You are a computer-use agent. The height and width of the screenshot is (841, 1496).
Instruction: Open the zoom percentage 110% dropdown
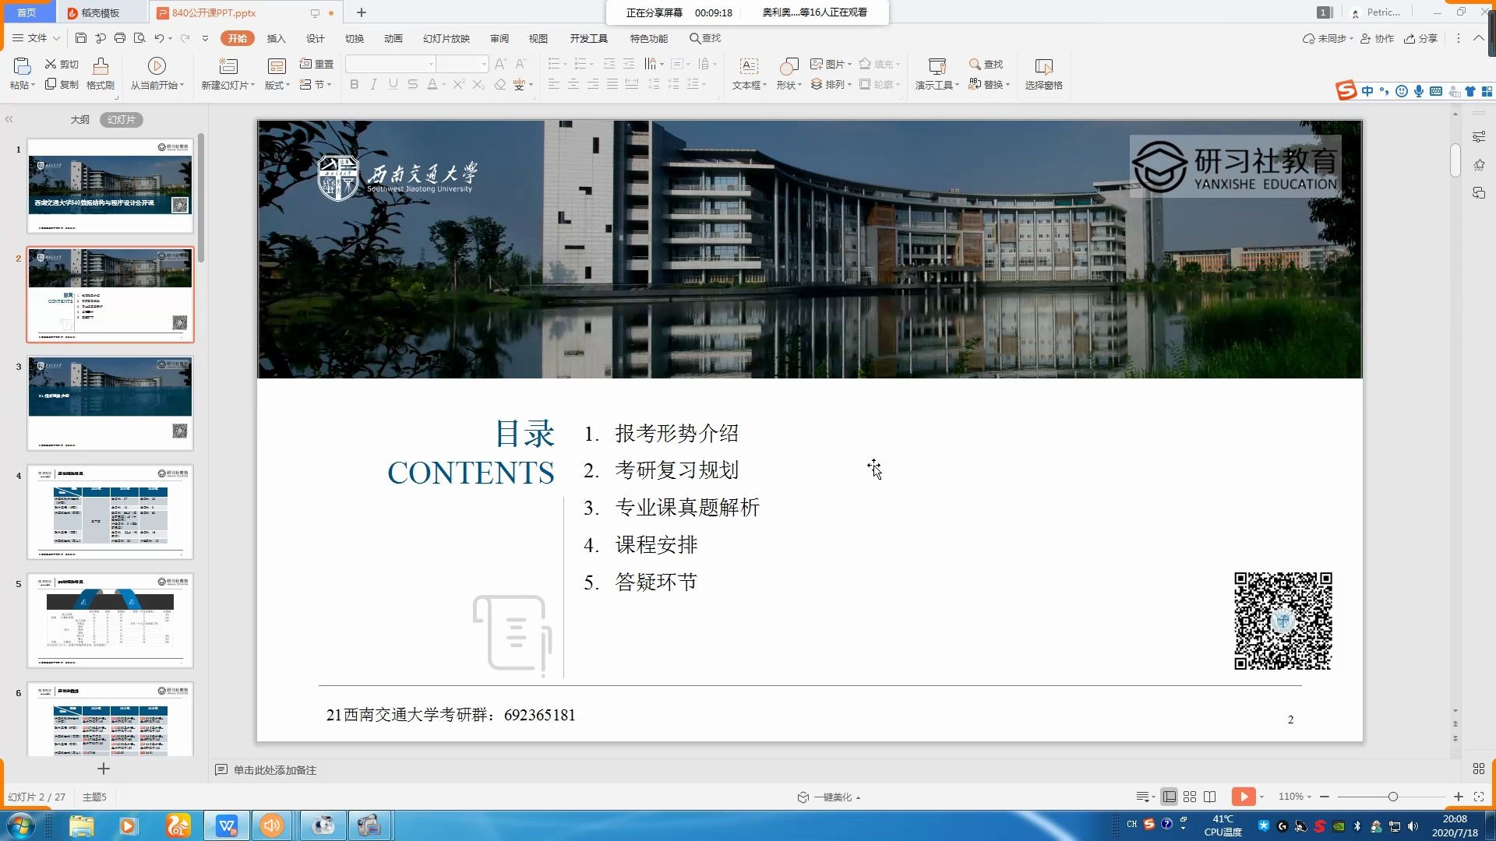pos(1295,797)
